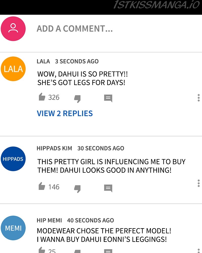Open the LALA username link
This screenshot has height=253, width=202.
(x=43, y=61)
